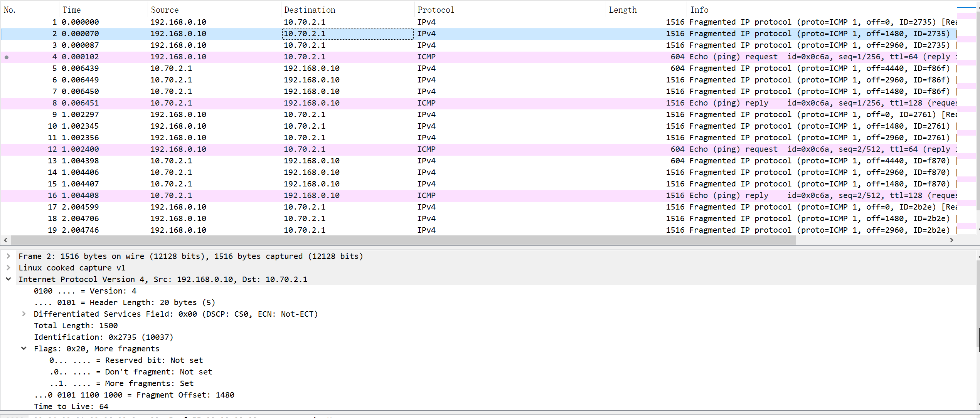The image size is (980, 418).
Task: Select packet 14 at time 1.004406
Action: click(x=478, y=172)
